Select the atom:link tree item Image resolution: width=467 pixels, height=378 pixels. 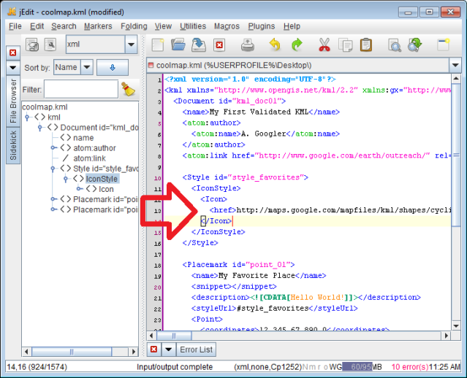(89, 158)
